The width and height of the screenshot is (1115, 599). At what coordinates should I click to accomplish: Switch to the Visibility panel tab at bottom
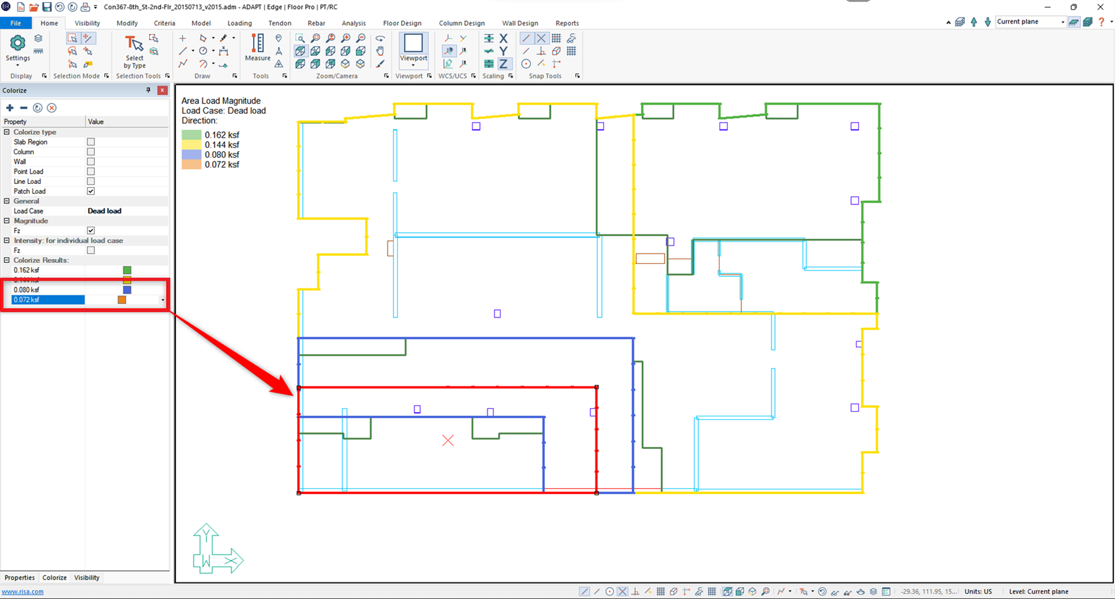pos(87,578)
